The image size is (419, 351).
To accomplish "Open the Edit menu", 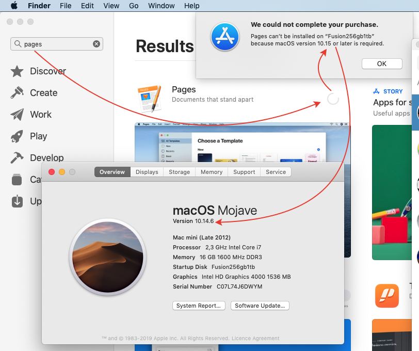I will [87, 6].
